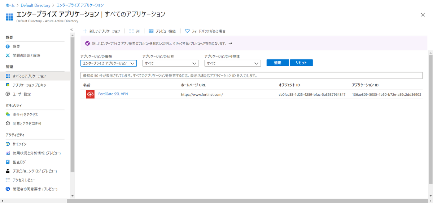The image size is (433, 203).
Task: Click the すべてのアプリケーション grid icon in sidebar
Action: (8, 76)
